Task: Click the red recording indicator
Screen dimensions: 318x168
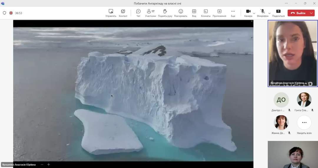Action: point(11,13)
